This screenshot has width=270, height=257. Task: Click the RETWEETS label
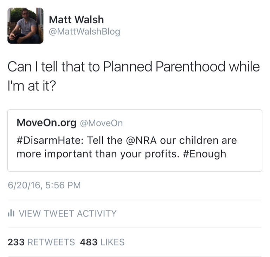[x=51, y=242]
